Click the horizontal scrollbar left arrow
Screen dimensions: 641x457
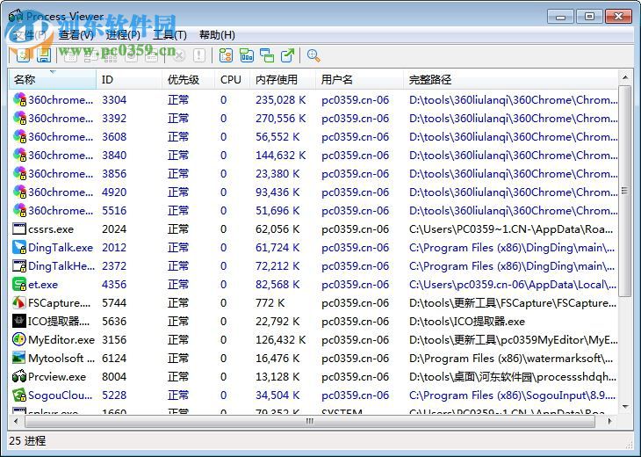16,421
